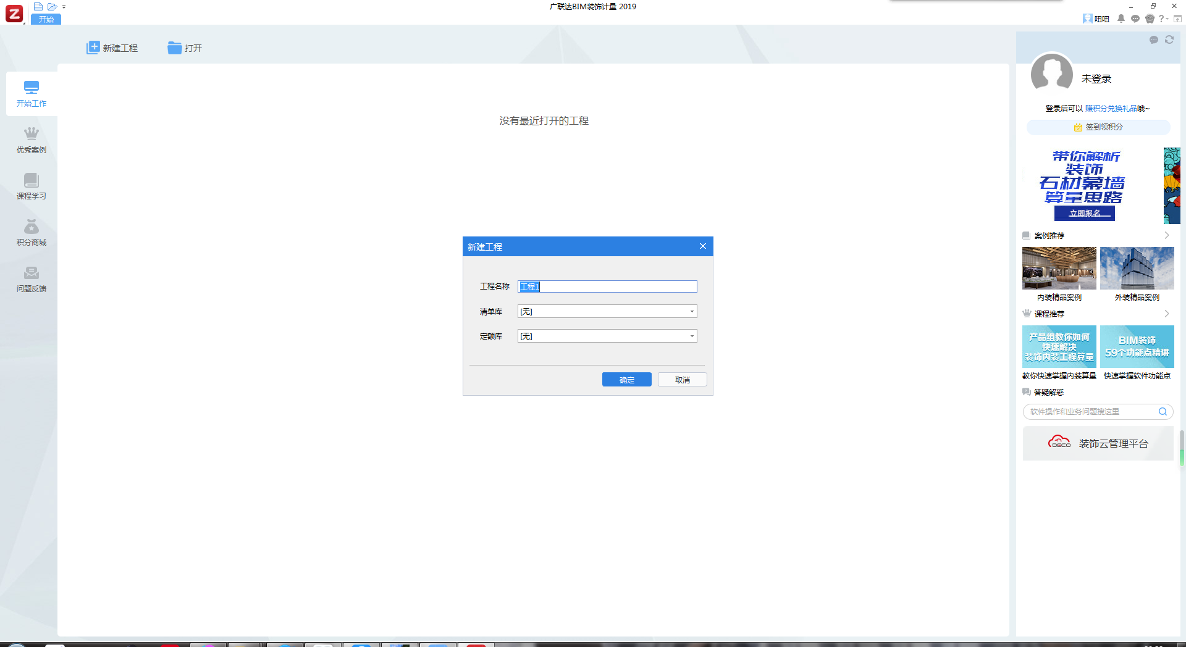Viewport: 1186px width, 647px height.
Task: Open the 内装精品案例 thumbnail
Action: coord(1059,268)
